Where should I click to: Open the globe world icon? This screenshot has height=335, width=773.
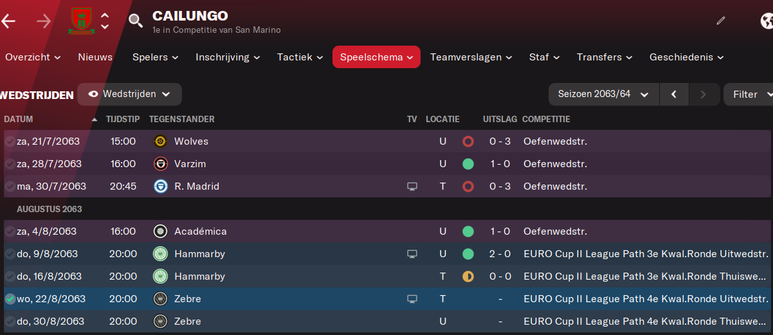pos(766,21)
